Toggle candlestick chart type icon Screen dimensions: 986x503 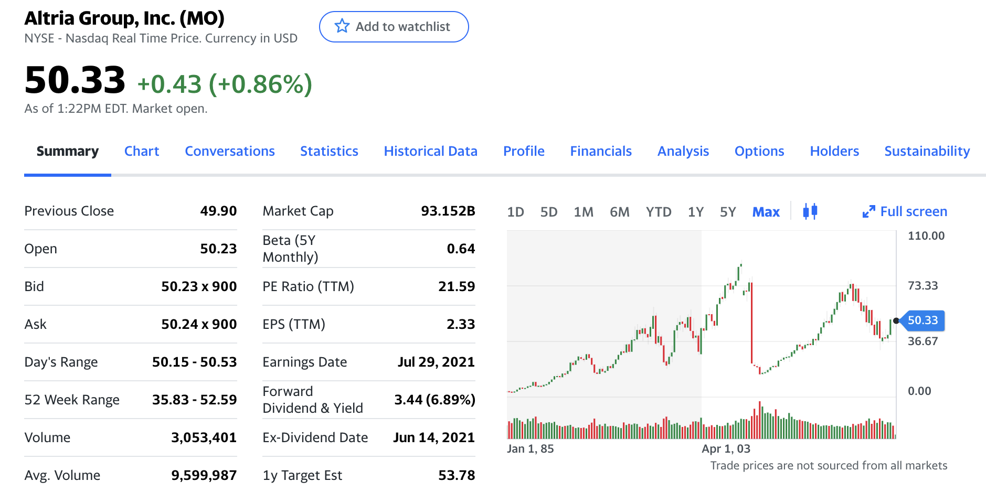click(810, 211)
